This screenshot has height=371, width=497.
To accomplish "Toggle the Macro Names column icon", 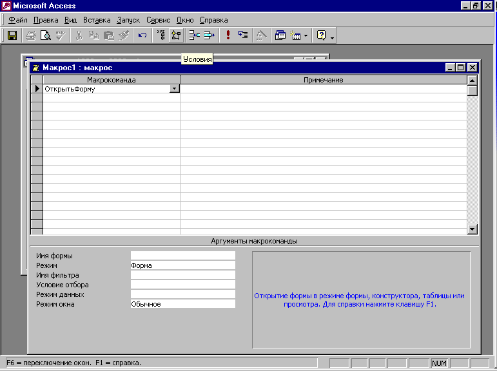I will [x=161, y=35].
